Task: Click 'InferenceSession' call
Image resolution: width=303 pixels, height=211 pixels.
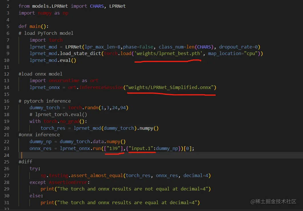Action: 101,87
